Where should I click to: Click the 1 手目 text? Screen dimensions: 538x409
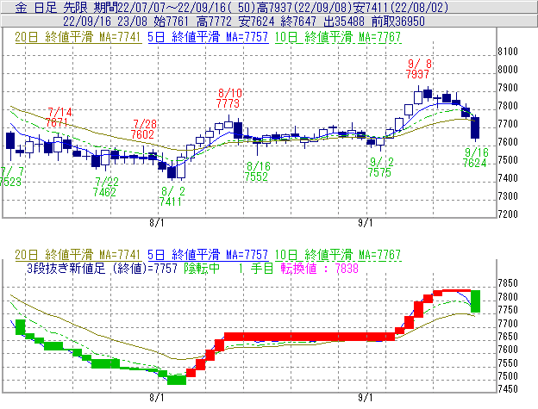255,268
